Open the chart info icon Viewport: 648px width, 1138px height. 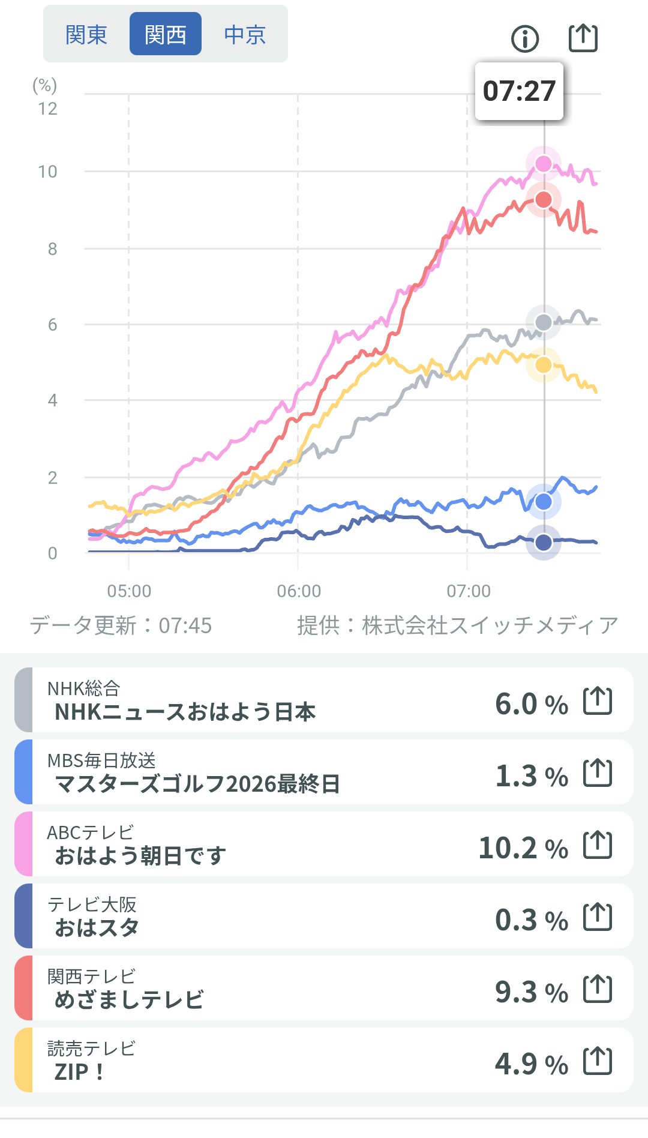(525, 39)
